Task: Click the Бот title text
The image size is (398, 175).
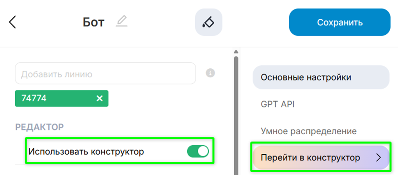Action: (x=94, y=22)
